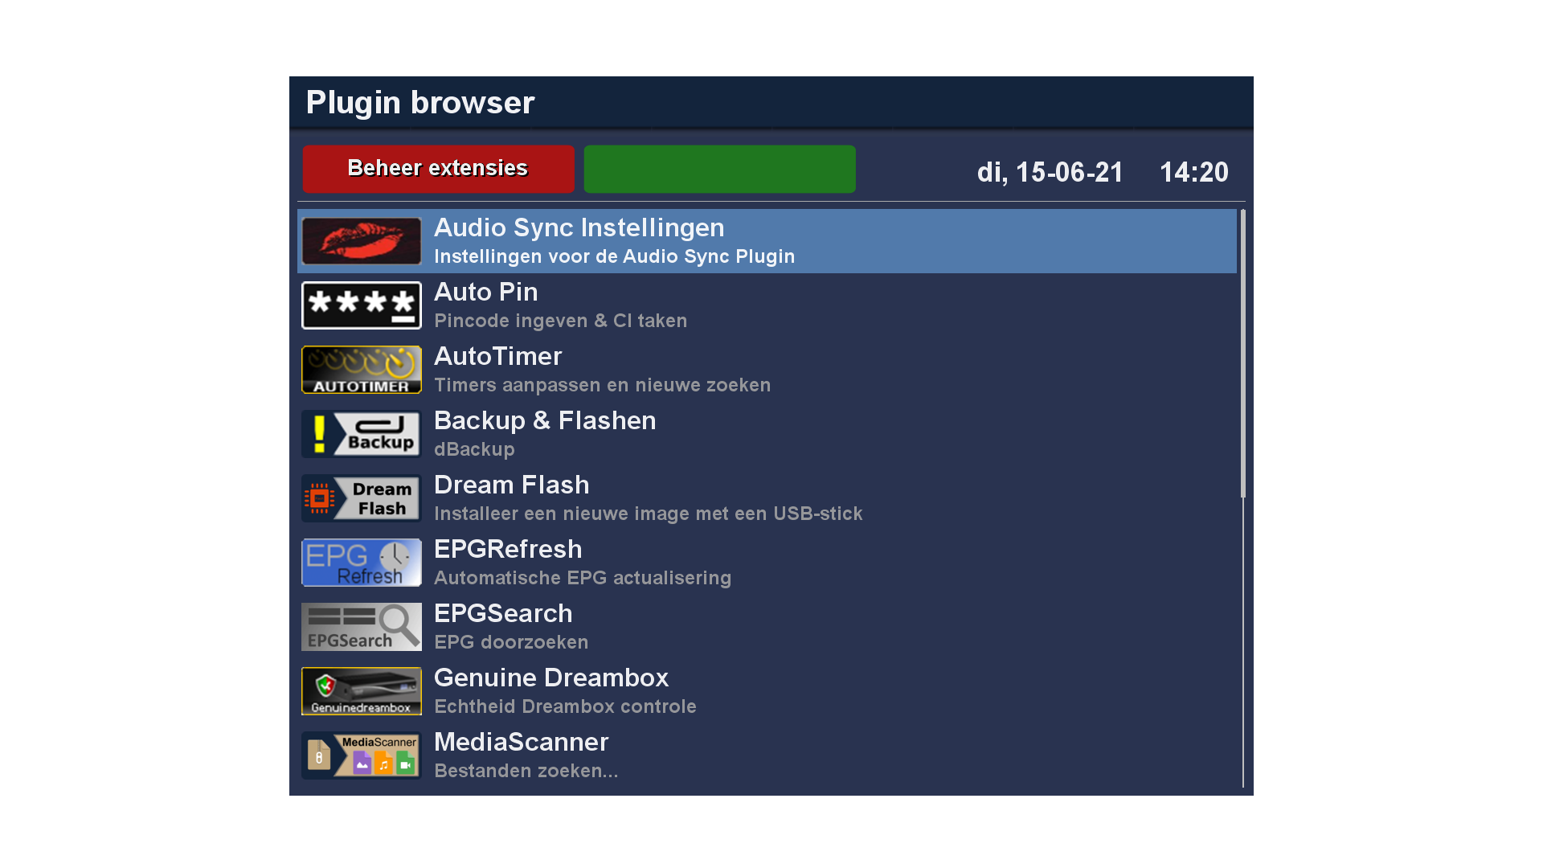The width and height of the screenshot is (1543, 868).
Task: Open the Auto Pin plugin title
Action: coord(486,292)
